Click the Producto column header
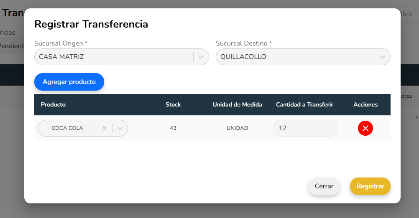Viewport: 419px width, 218px height. coord(53,105)
